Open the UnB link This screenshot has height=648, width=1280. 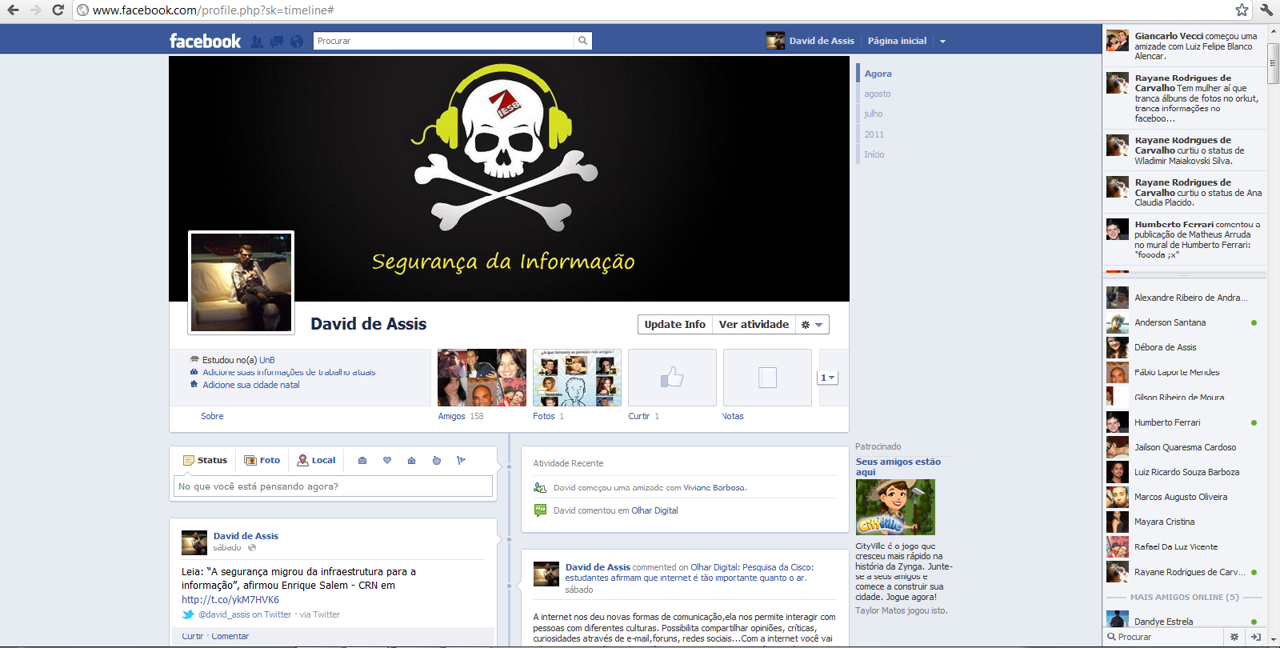click(267, 360)
